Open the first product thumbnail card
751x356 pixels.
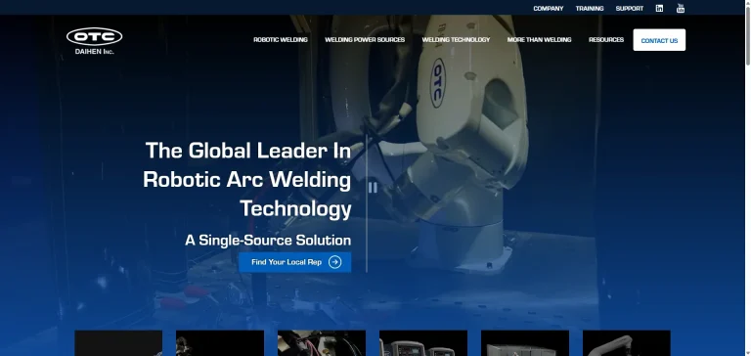[x=118, y=343]
